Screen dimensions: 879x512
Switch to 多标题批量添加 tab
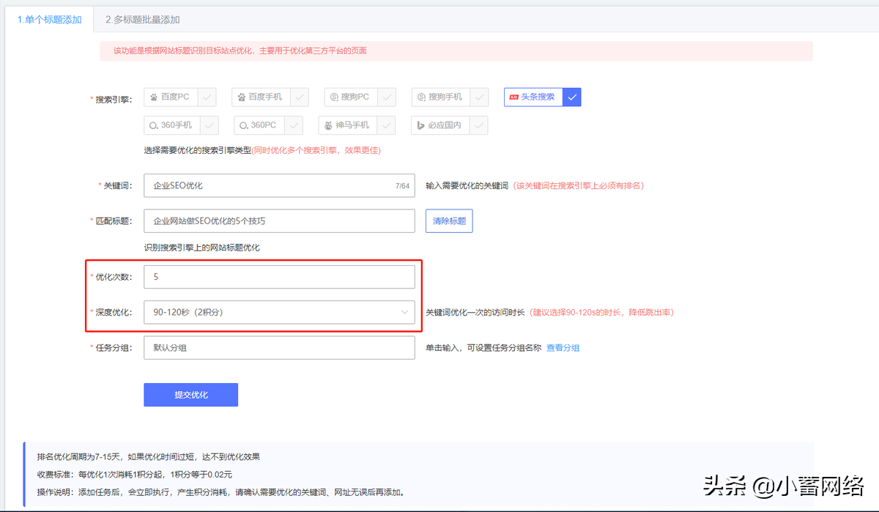pyautogui.click(x=142, y=20)
